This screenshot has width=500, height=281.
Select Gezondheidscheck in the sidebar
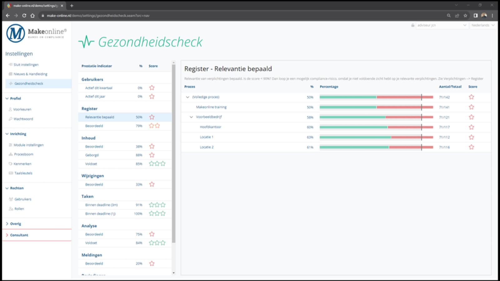(x=29, y=83)
